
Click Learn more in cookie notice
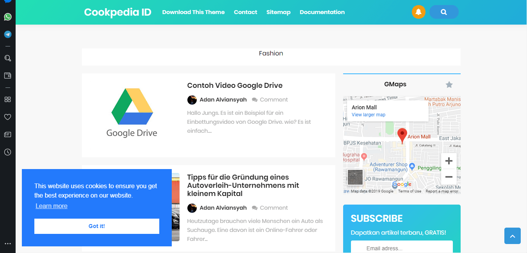point(52,206)
